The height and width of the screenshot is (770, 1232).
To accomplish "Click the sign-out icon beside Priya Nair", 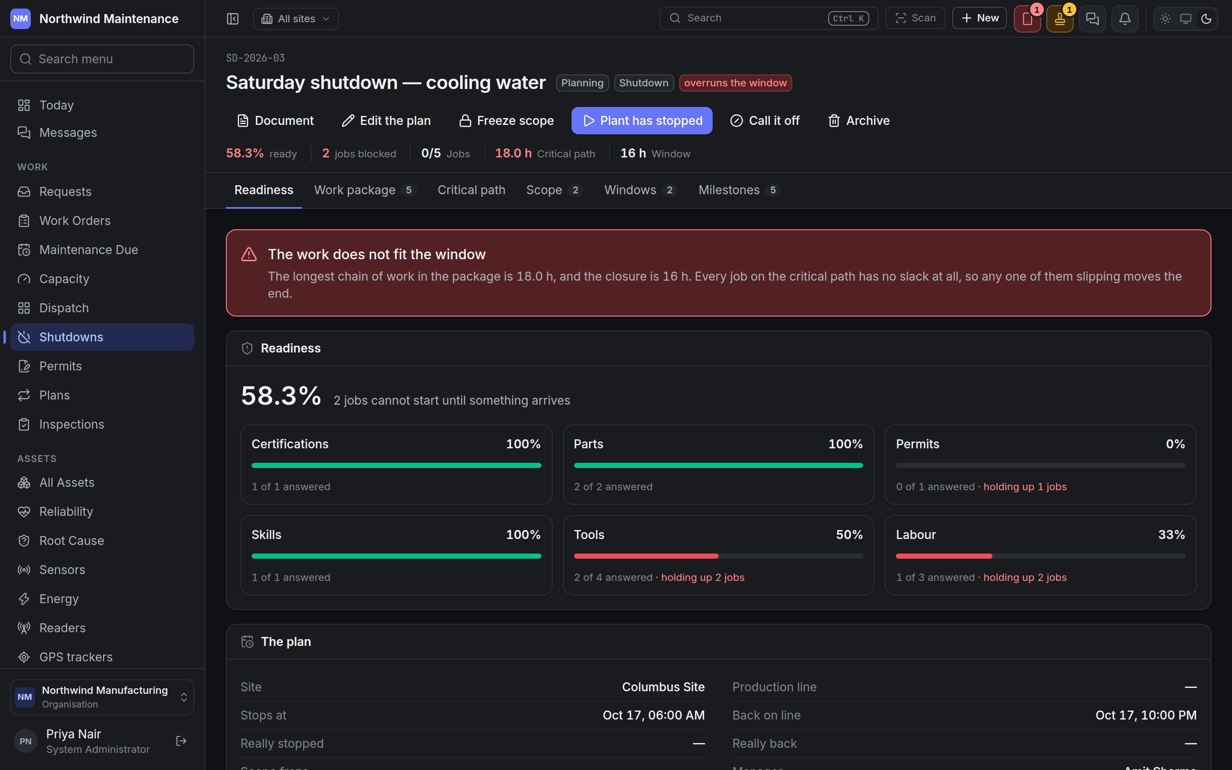I will coord(181,741).
